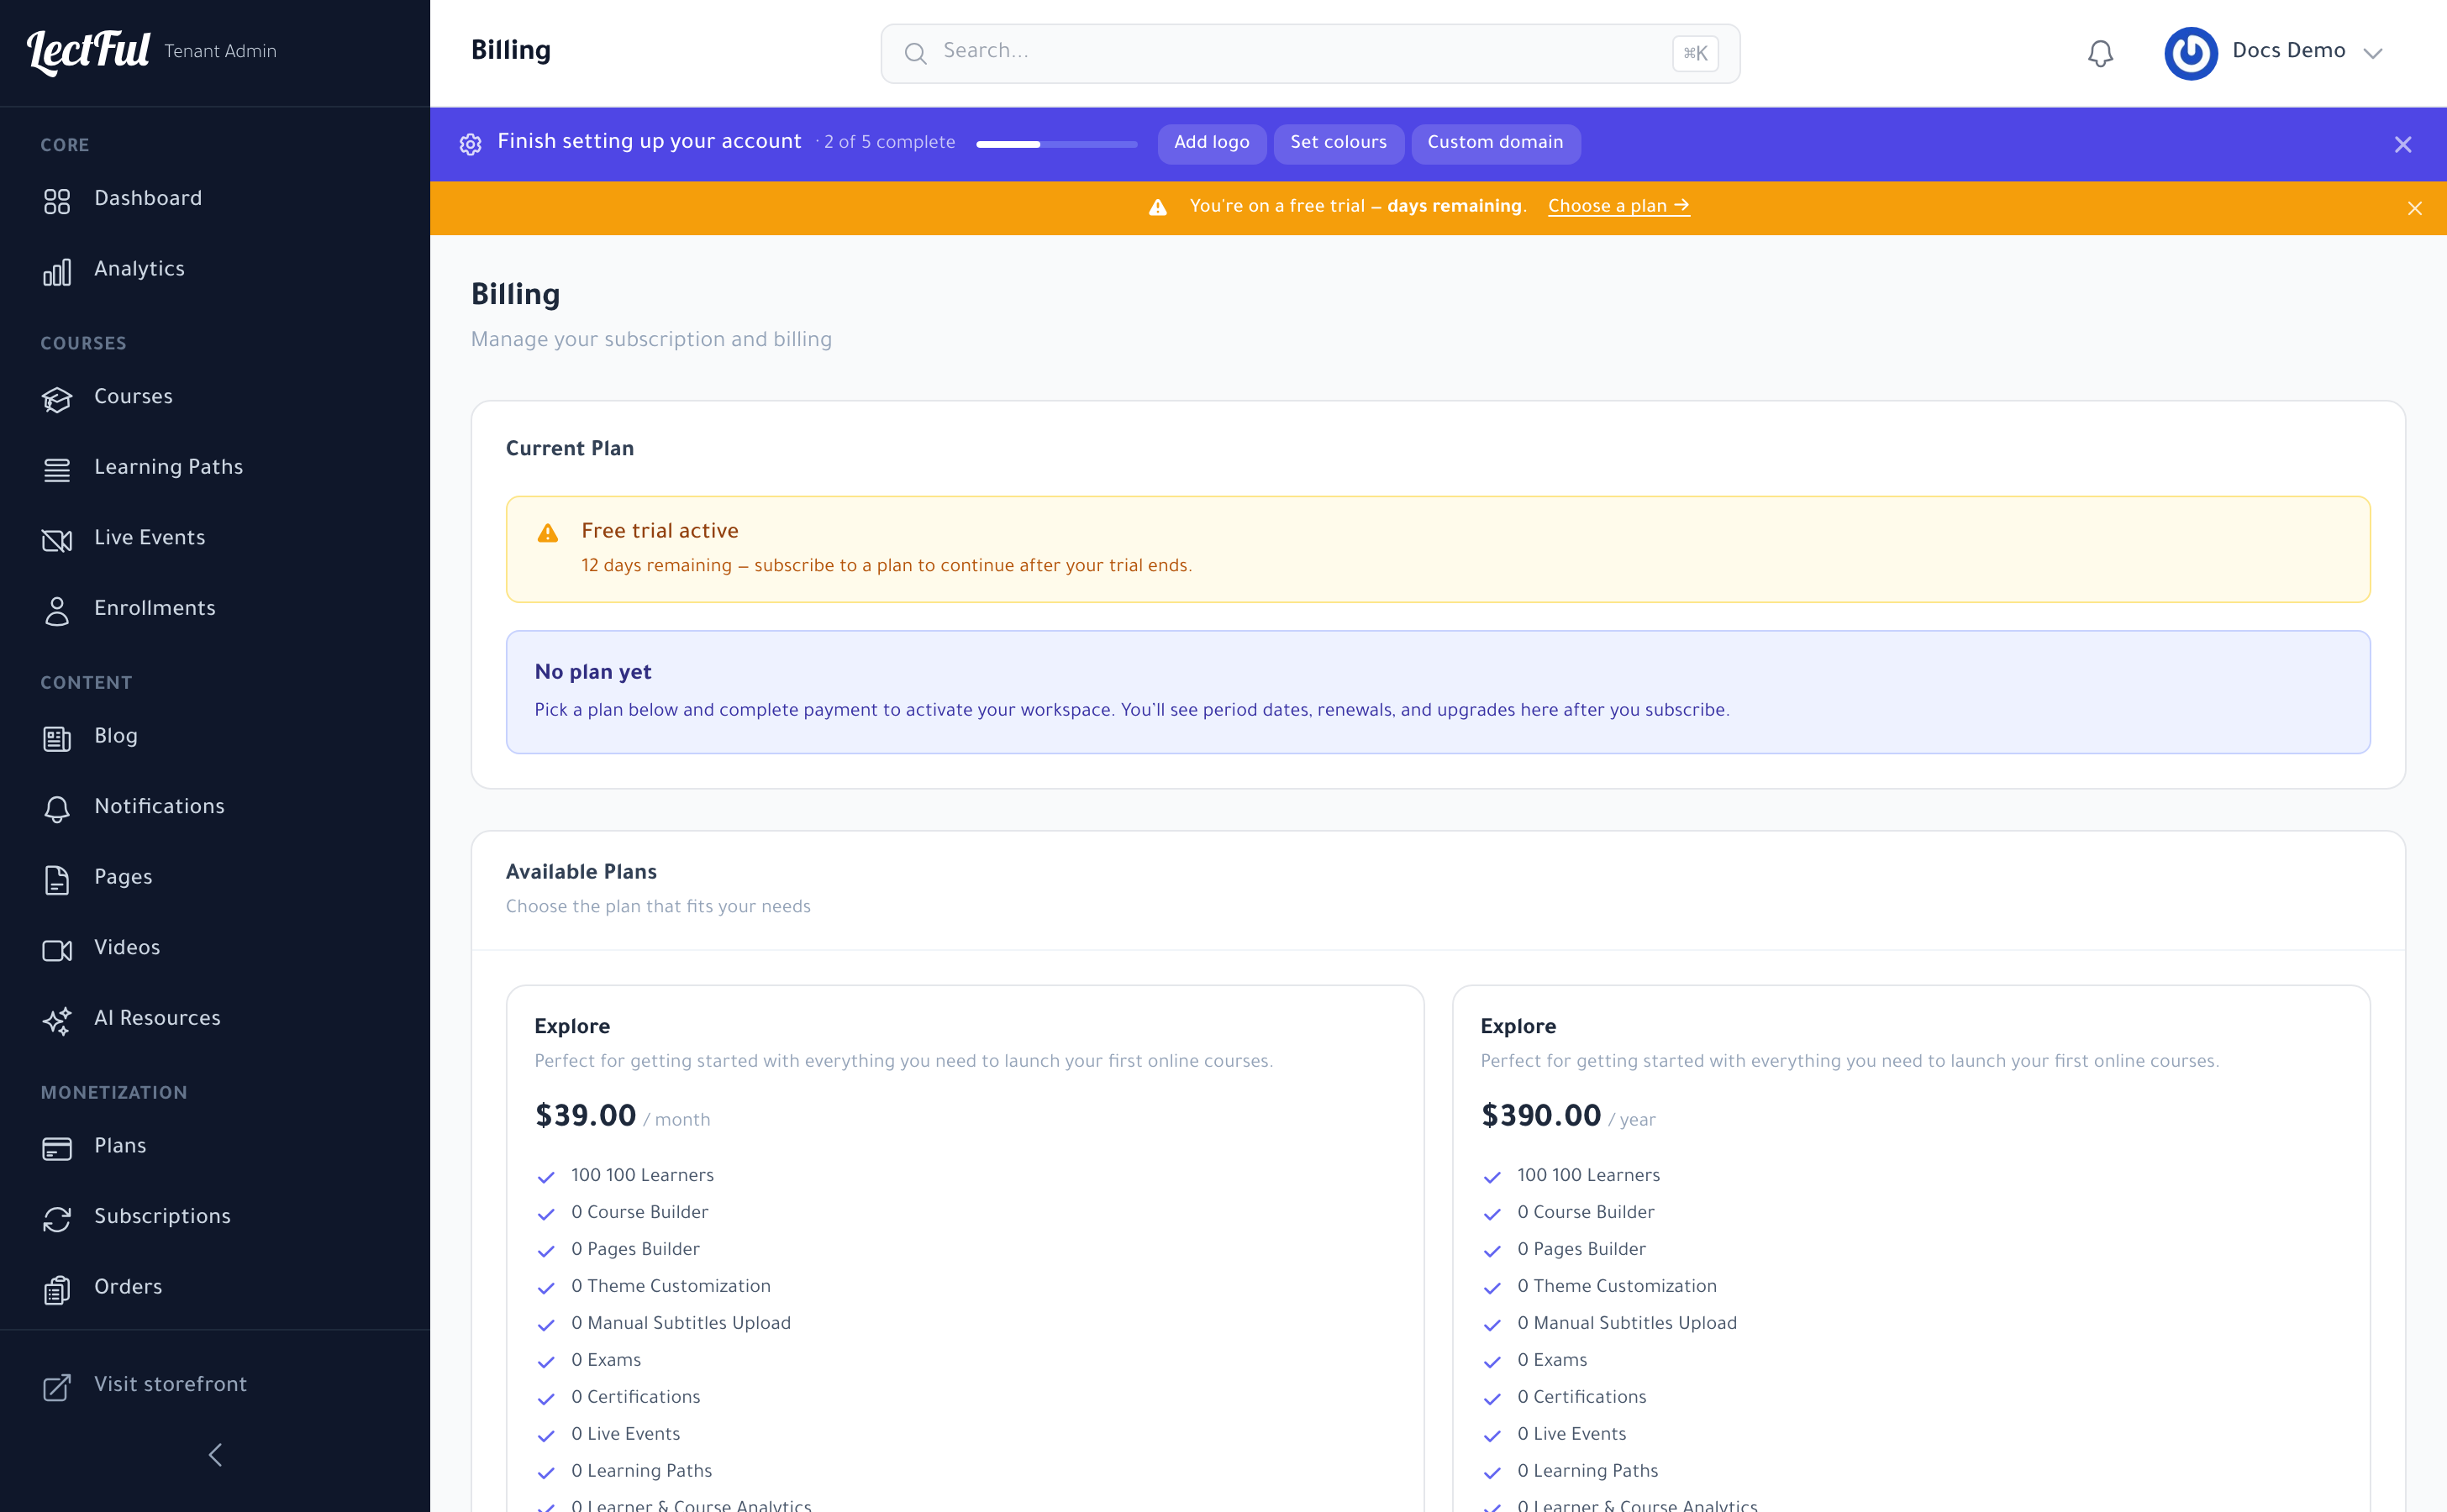Click the top bar notification bell
The width and height of the screenshot is (2447, 1512).
pyautogui.click(x=2100, y=53)
